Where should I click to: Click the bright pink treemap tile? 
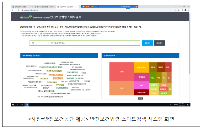pos(142,85)
